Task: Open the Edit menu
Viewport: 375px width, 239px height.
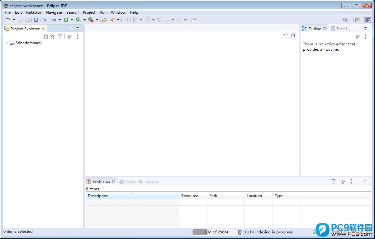Action: click(18, 12)
